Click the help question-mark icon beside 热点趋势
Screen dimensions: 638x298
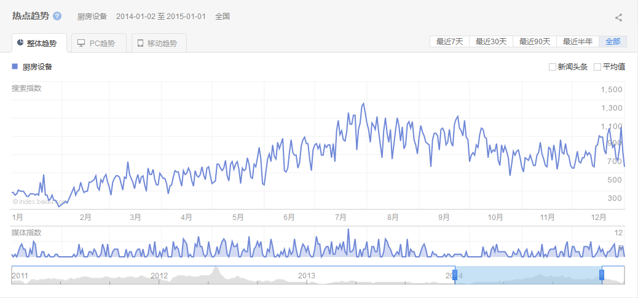point(57,16)
